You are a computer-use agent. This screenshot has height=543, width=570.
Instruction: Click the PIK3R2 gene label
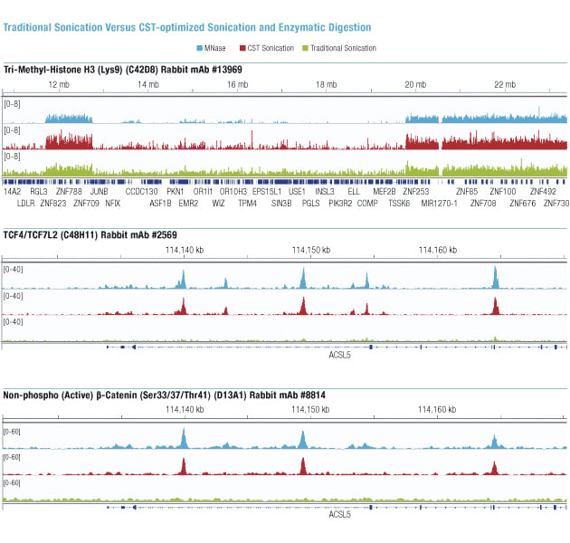pyautogui.click(x=340, y=204)
